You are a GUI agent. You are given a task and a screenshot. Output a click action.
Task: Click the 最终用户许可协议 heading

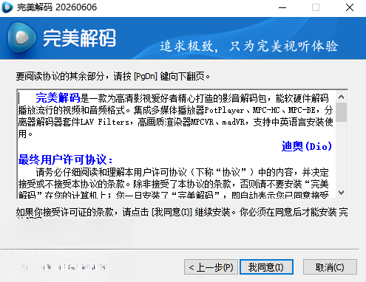tap(65, 159)
